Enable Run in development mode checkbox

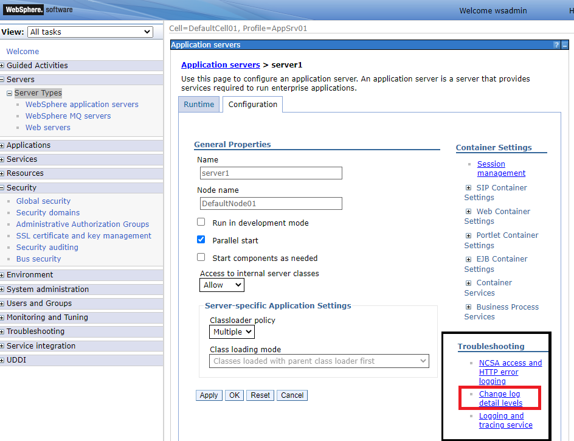[x=201, y=222]
